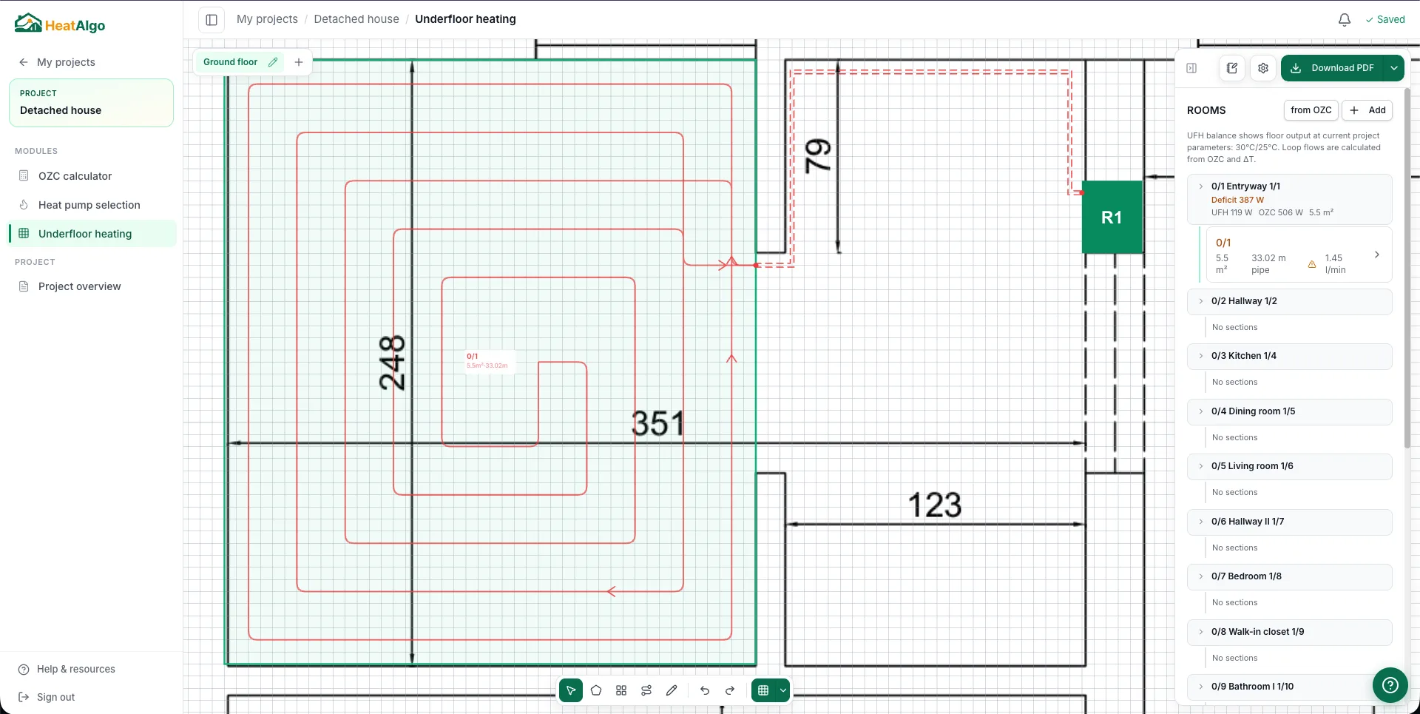Open Detached house breadcrumb
Image resolution: width=1420 pixels, height=714 pixels.
(x=356, y=19)
